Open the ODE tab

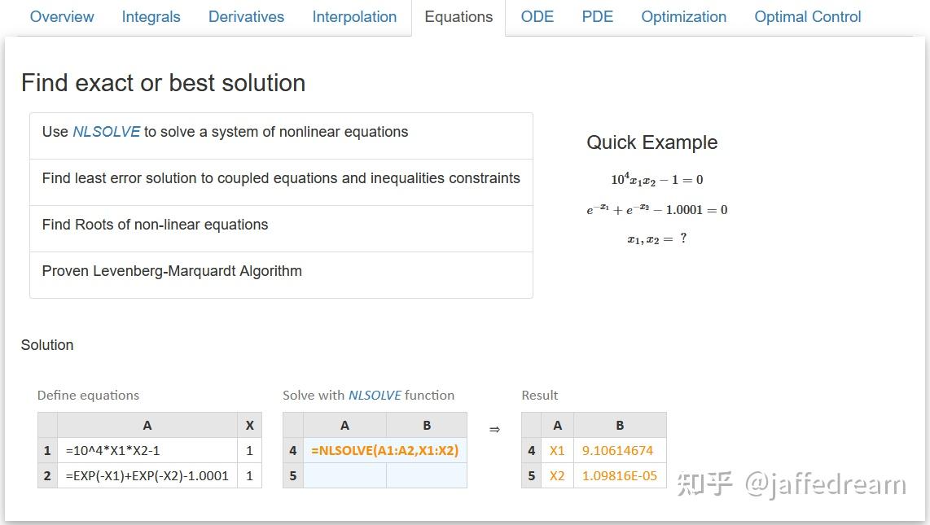pyautogui.click(x=537, y=17)
